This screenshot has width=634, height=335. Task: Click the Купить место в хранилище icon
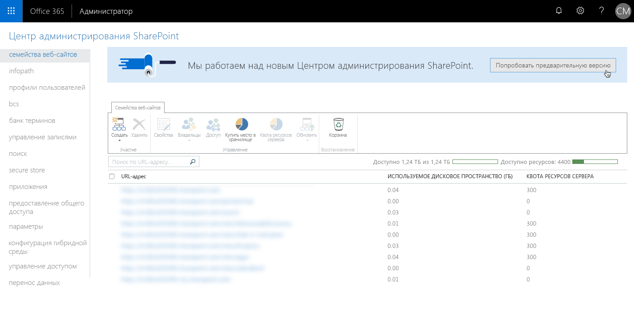click(241, 125)
